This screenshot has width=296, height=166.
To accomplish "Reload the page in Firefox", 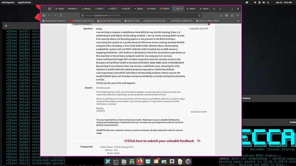I will 61,15.
